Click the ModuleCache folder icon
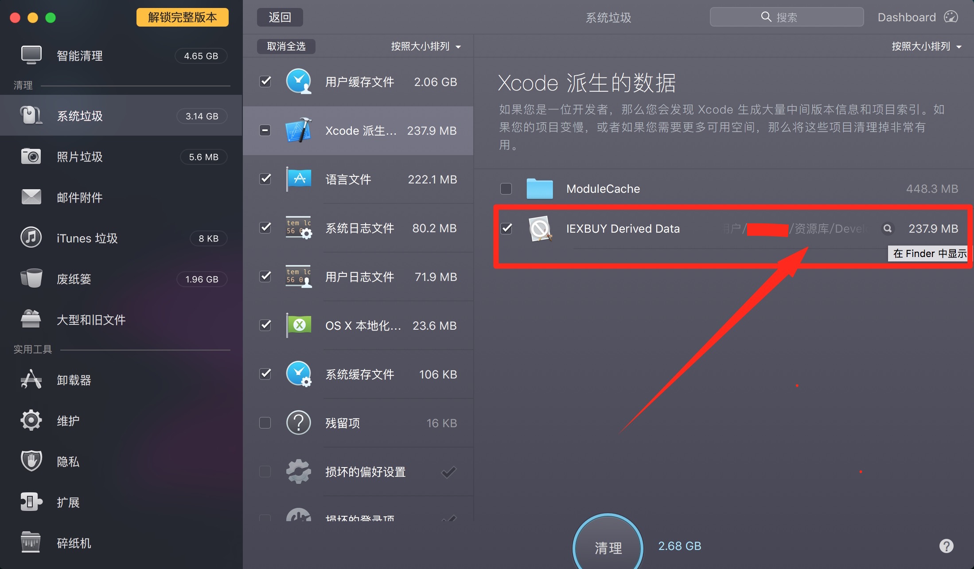The height and width of the screenshot is (569, 974). tap(539, 188)
